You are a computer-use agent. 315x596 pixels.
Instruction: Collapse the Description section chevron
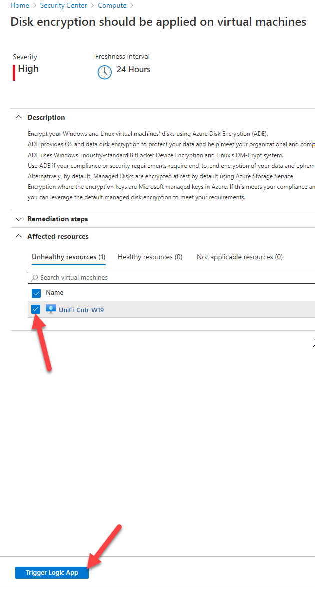coord(18,117)
